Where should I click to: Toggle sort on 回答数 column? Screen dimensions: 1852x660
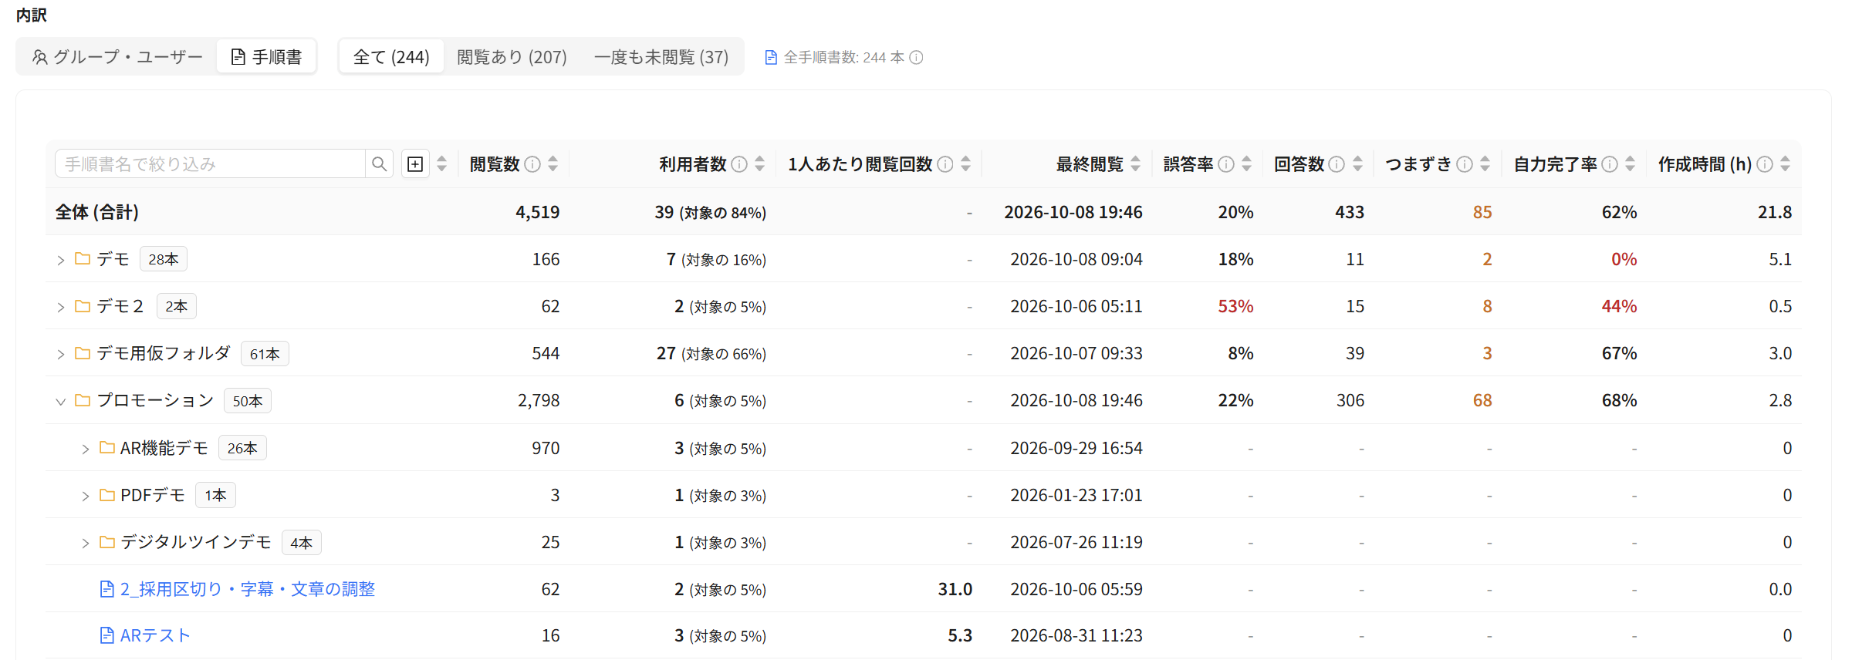1357,164
